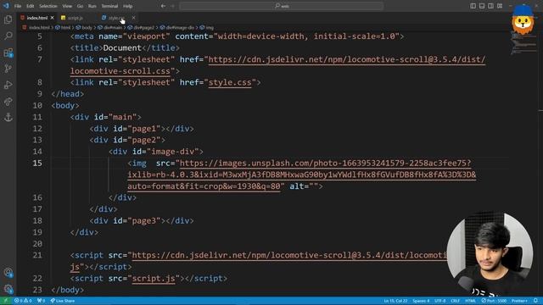Open the Edit menu
The height and width of the screenshot is (305, 543).
click(31, 6)
